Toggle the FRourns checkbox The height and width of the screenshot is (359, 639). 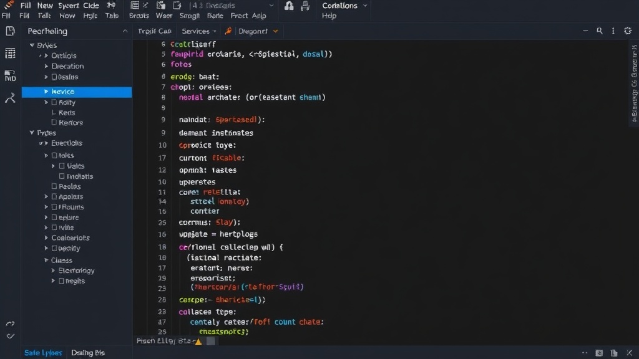coord(54,207)
